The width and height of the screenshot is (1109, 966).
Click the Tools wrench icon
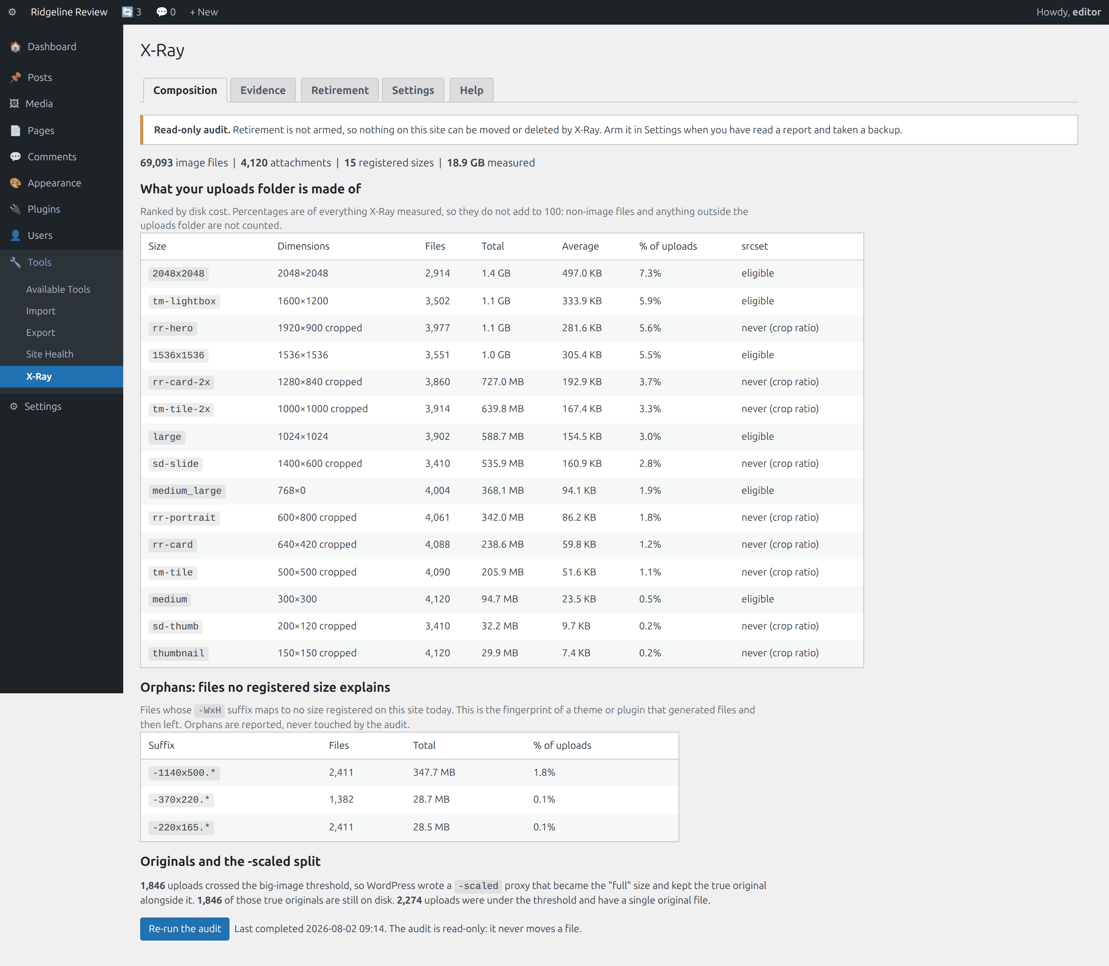click(15, 263)
